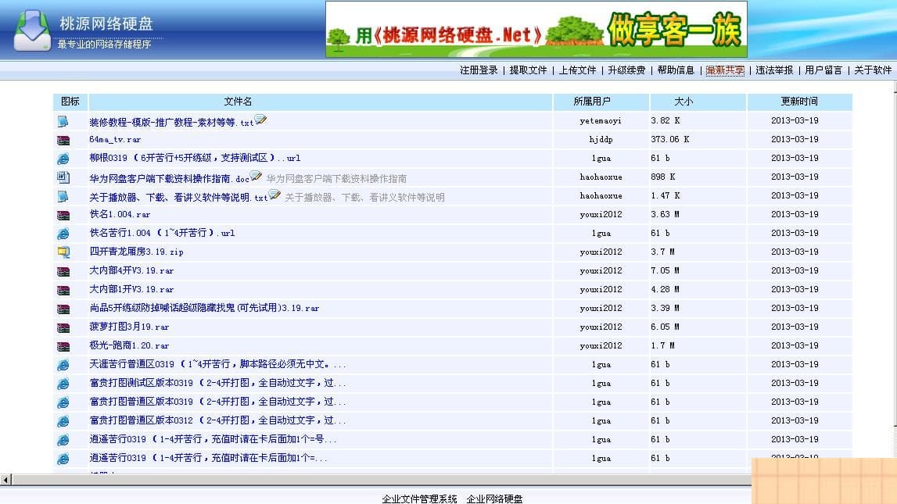Screen dimensions: 897x504
Task: Click the IE shortcut icon beside 逍遥苦行0319 row
Action: [63, 439]
